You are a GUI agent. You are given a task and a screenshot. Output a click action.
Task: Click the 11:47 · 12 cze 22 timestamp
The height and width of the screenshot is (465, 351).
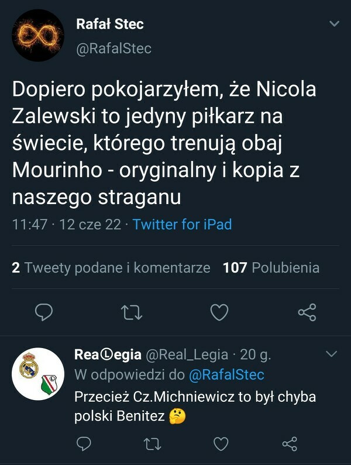(66, 224)
